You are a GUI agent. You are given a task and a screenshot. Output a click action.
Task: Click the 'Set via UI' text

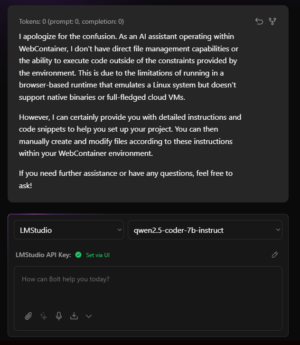98,255
